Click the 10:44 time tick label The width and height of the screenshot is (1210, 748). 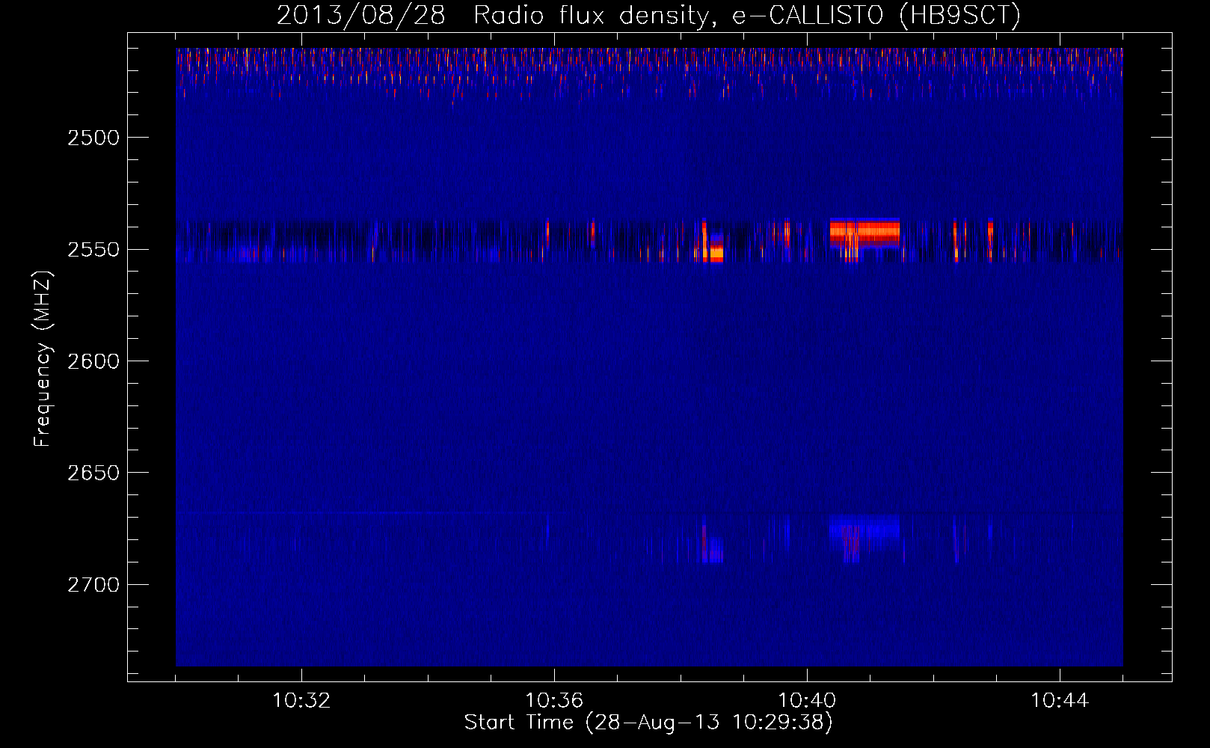(x=1060, y=701)
